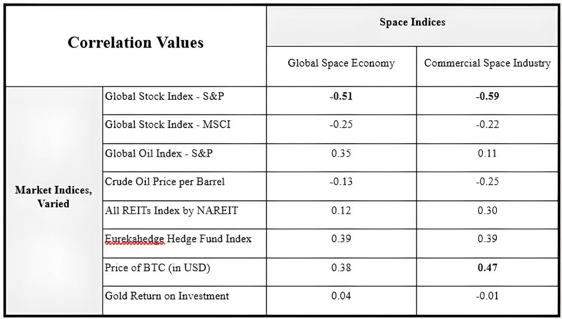Select the "Market Indices, Varied" row group label
Screen dimensions: 562x319
(x=54, y=197)
